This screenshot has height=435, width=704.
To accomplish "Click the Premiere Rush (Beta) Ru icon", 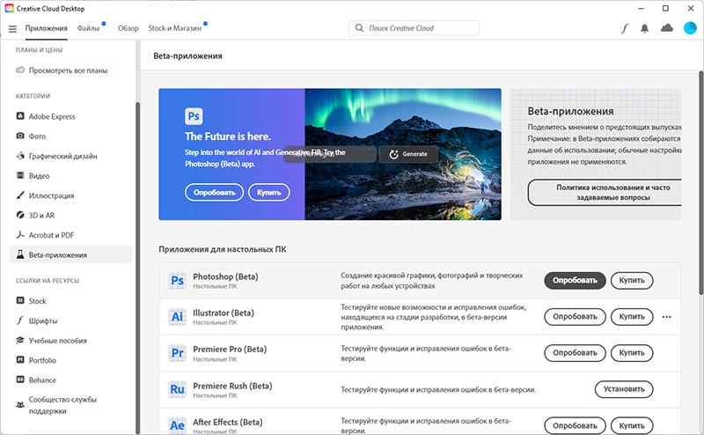I will 178,389.
